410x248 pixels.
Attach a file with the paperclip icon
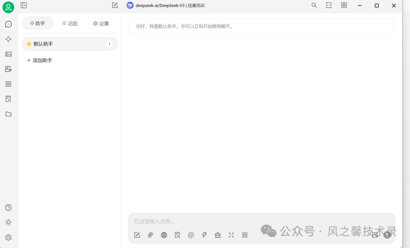click(150, 235)
